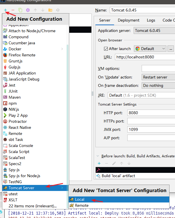175x218 pixels.
Task: Select the XSLT configuration type
Action: (34, 200)
